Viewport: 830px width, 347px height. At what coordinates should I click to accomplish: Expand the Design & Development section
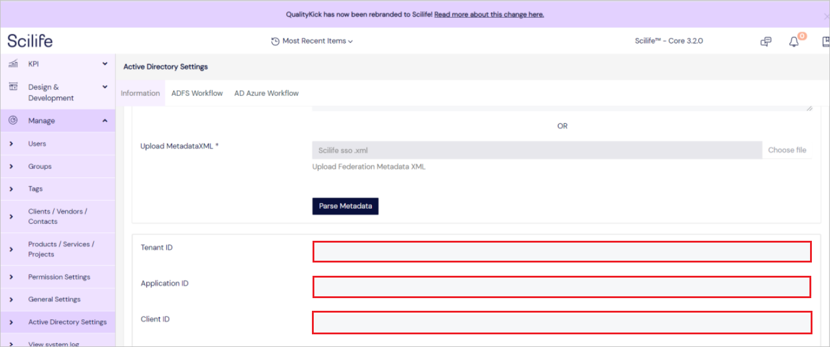(105, 87)
